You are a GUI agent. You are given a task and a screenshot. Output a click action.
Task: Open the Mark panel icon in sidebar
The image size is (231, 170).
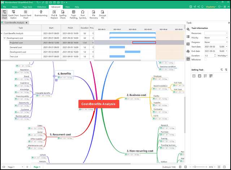point(188,44)
